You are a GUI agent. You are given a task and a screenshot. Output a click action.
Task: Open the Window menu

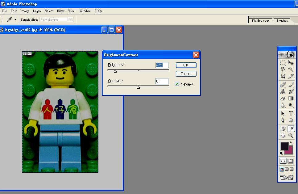[x=85, y=11]
